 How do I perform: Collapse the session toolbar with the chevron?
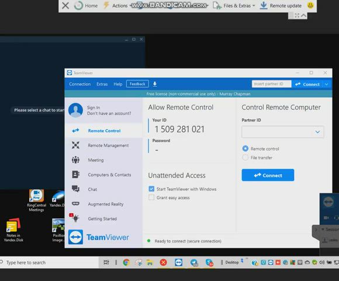tap(303, 15)
